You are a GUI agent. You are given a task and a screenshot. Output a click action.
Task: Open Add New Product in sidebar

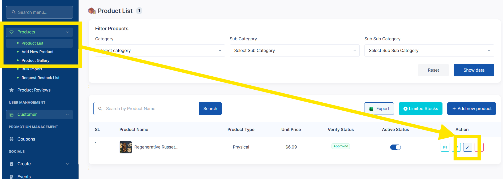(37, 52)
